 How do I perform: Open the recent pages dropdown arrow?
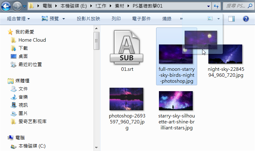(24, 6)
